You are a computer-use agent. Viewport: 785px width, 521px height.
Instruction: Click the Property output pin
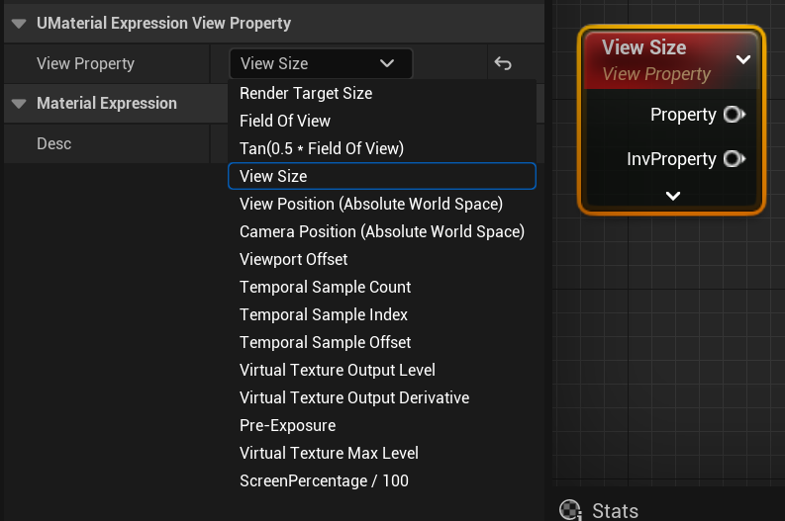735,115
